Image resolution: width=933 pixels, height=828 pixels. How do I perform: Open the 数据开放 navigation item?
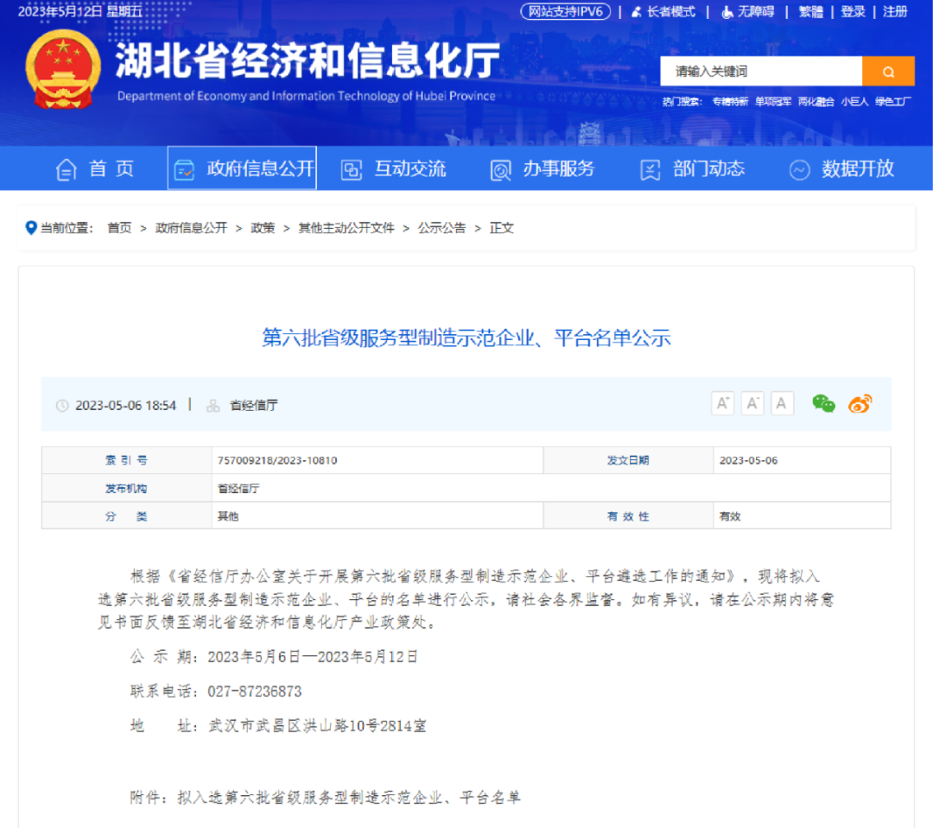[x=841, y=169]
